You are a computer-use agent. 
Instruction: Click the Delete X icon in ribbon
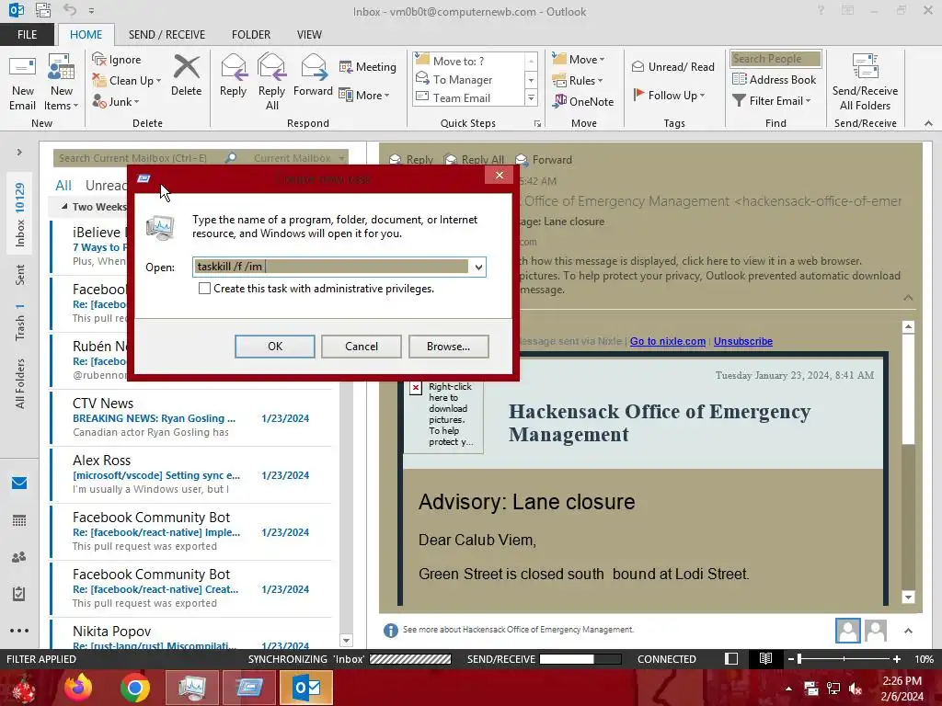click(186, 66)
